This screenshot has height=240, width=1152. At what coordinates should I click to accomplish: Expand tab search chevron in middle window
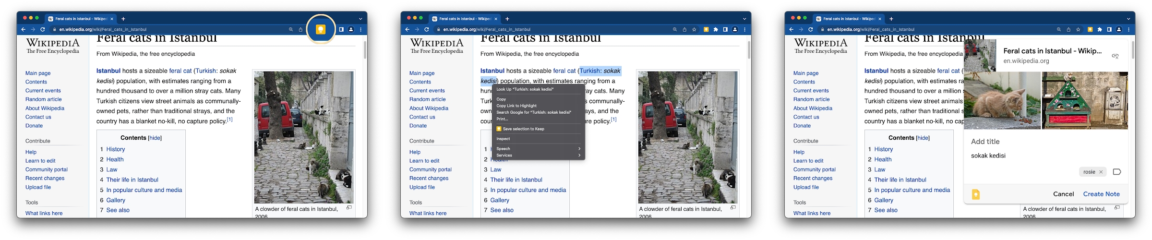pyautogui.click(x=744, y=19)
